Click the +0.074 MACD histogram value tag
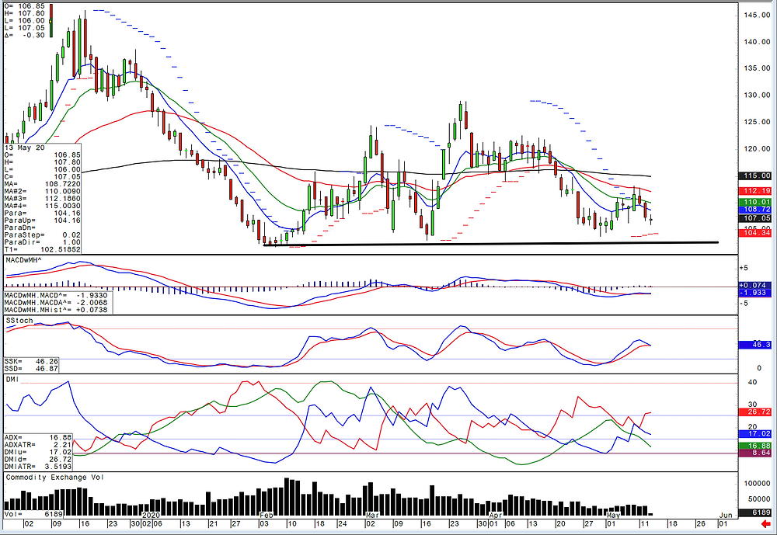The image size is (777, 535). pyautogui.click(x=755, y=285)
